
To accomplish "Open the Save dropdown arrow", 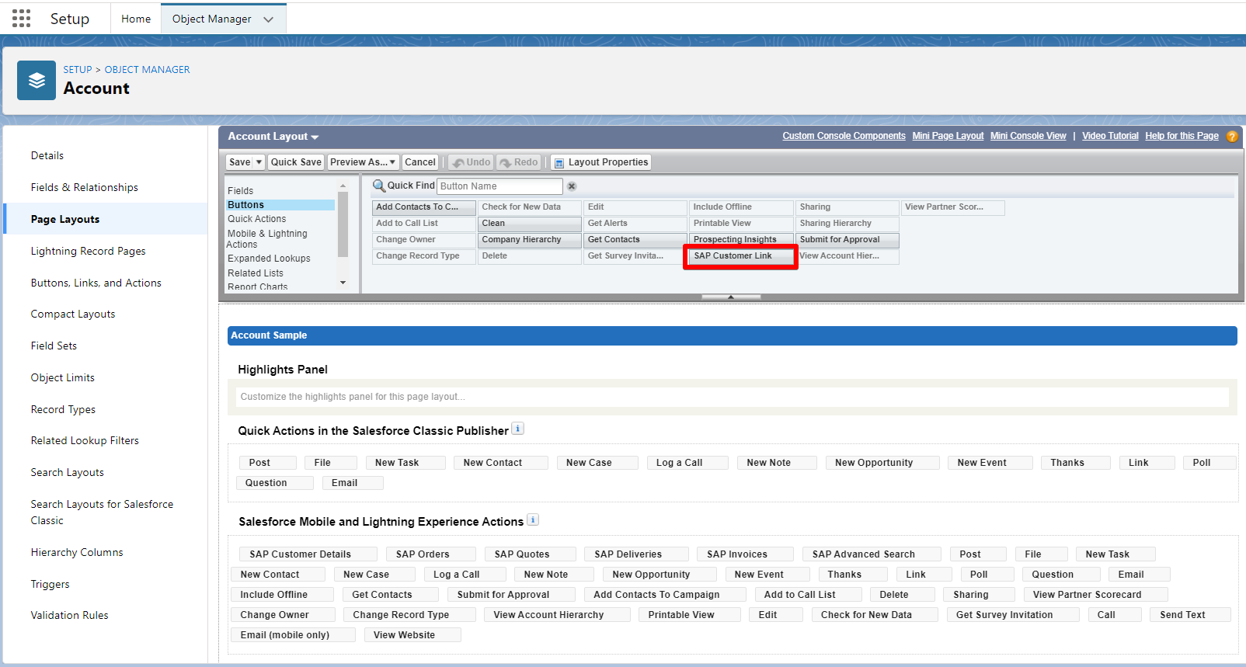I will [259, 162].
